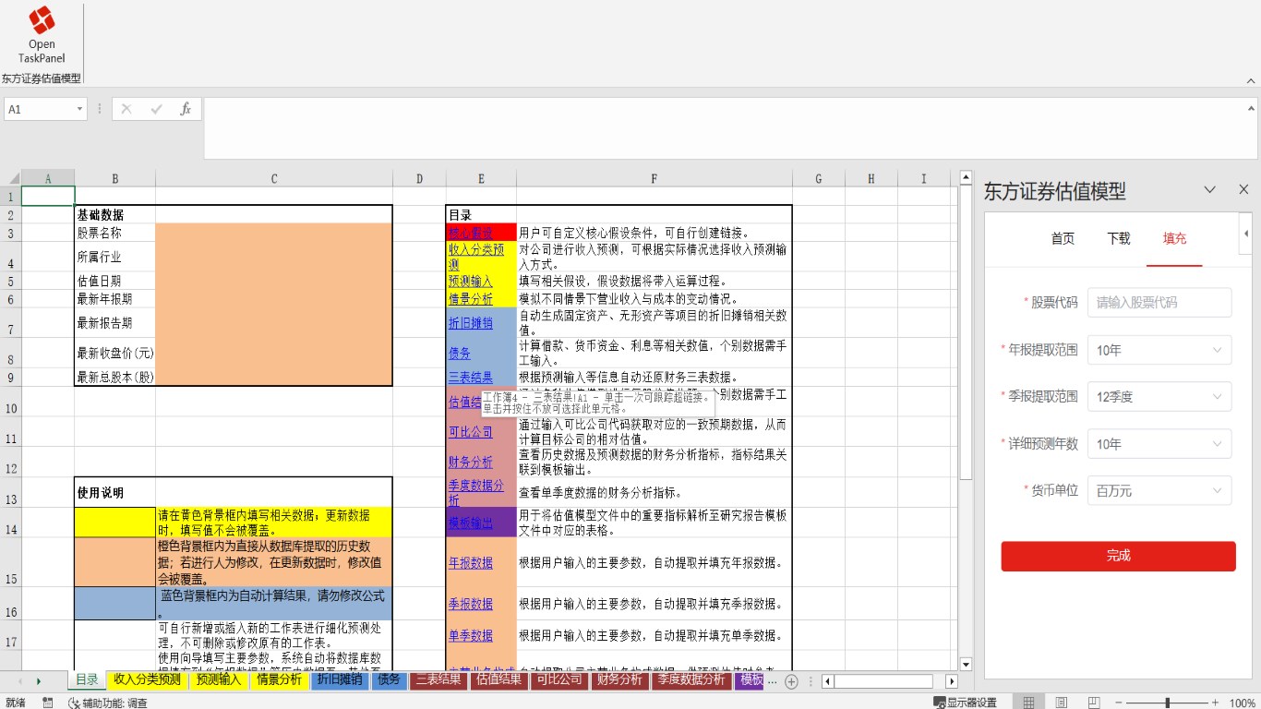Image resolution: width=1261 pixels, height=709 pixels.
Task: Open 显示器设置 in status bar
Action: [x=965, y=703]
